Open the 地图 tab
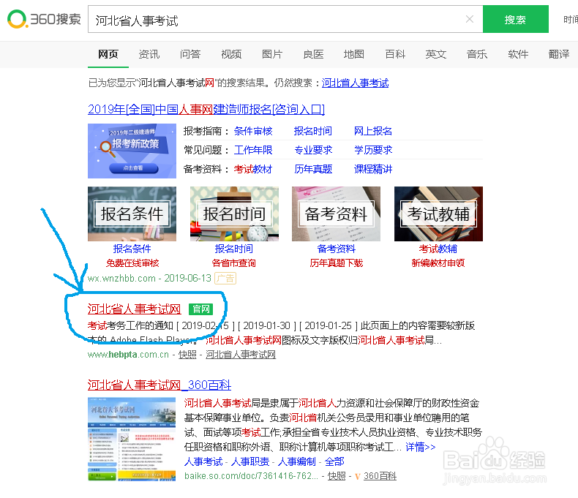Image resolution: width=578 pixels, height=498 pixels. pos(354,54)
